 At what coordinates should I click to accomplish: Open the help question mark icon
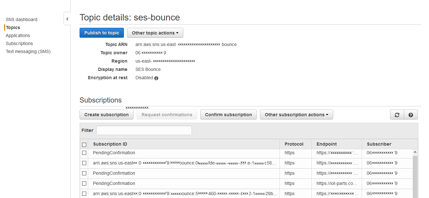coord(411,115)
